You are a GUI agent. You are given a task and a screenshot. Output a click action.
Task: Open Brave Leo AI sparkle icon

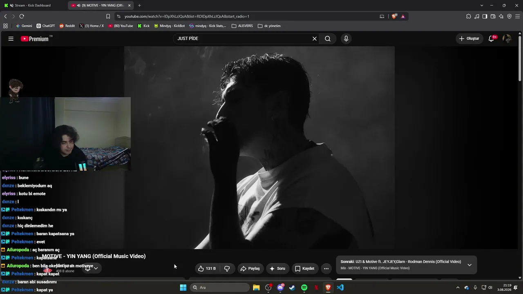(x=501, y=16)
